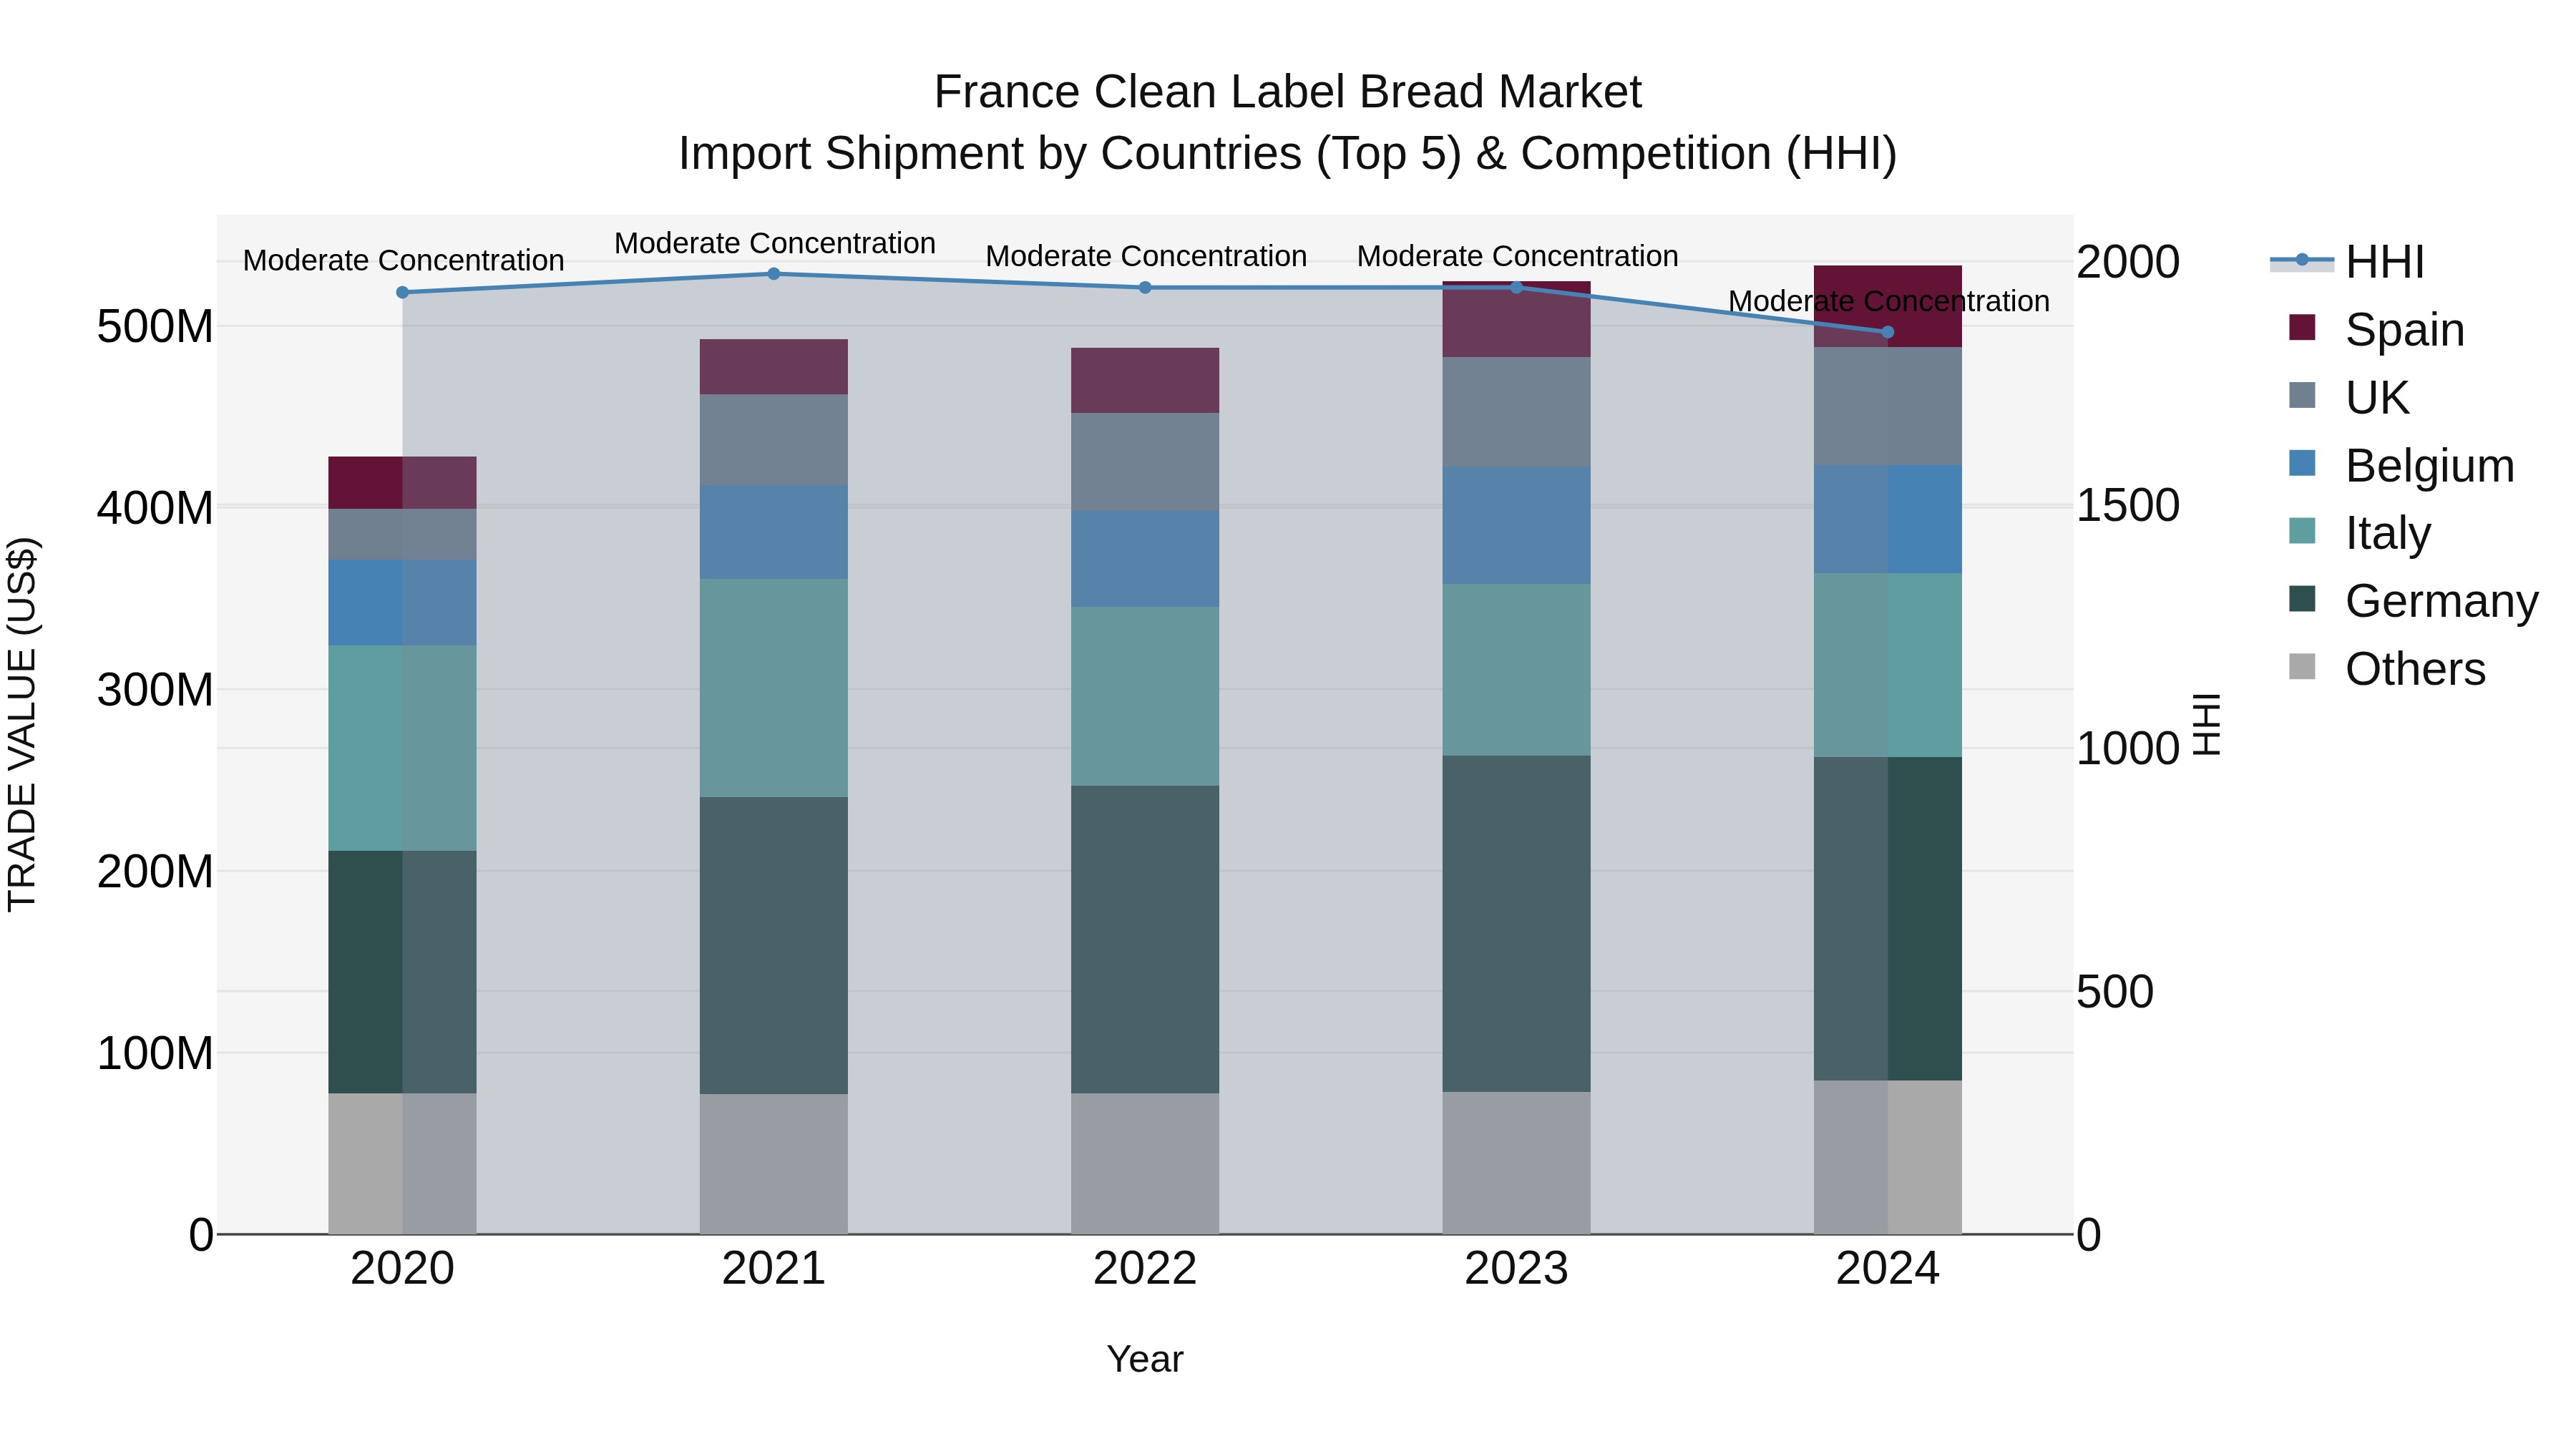Viewport: 2576px width, 1449px height.
Task: Click the 400M left axis tick label
Action: pos(155,508)
